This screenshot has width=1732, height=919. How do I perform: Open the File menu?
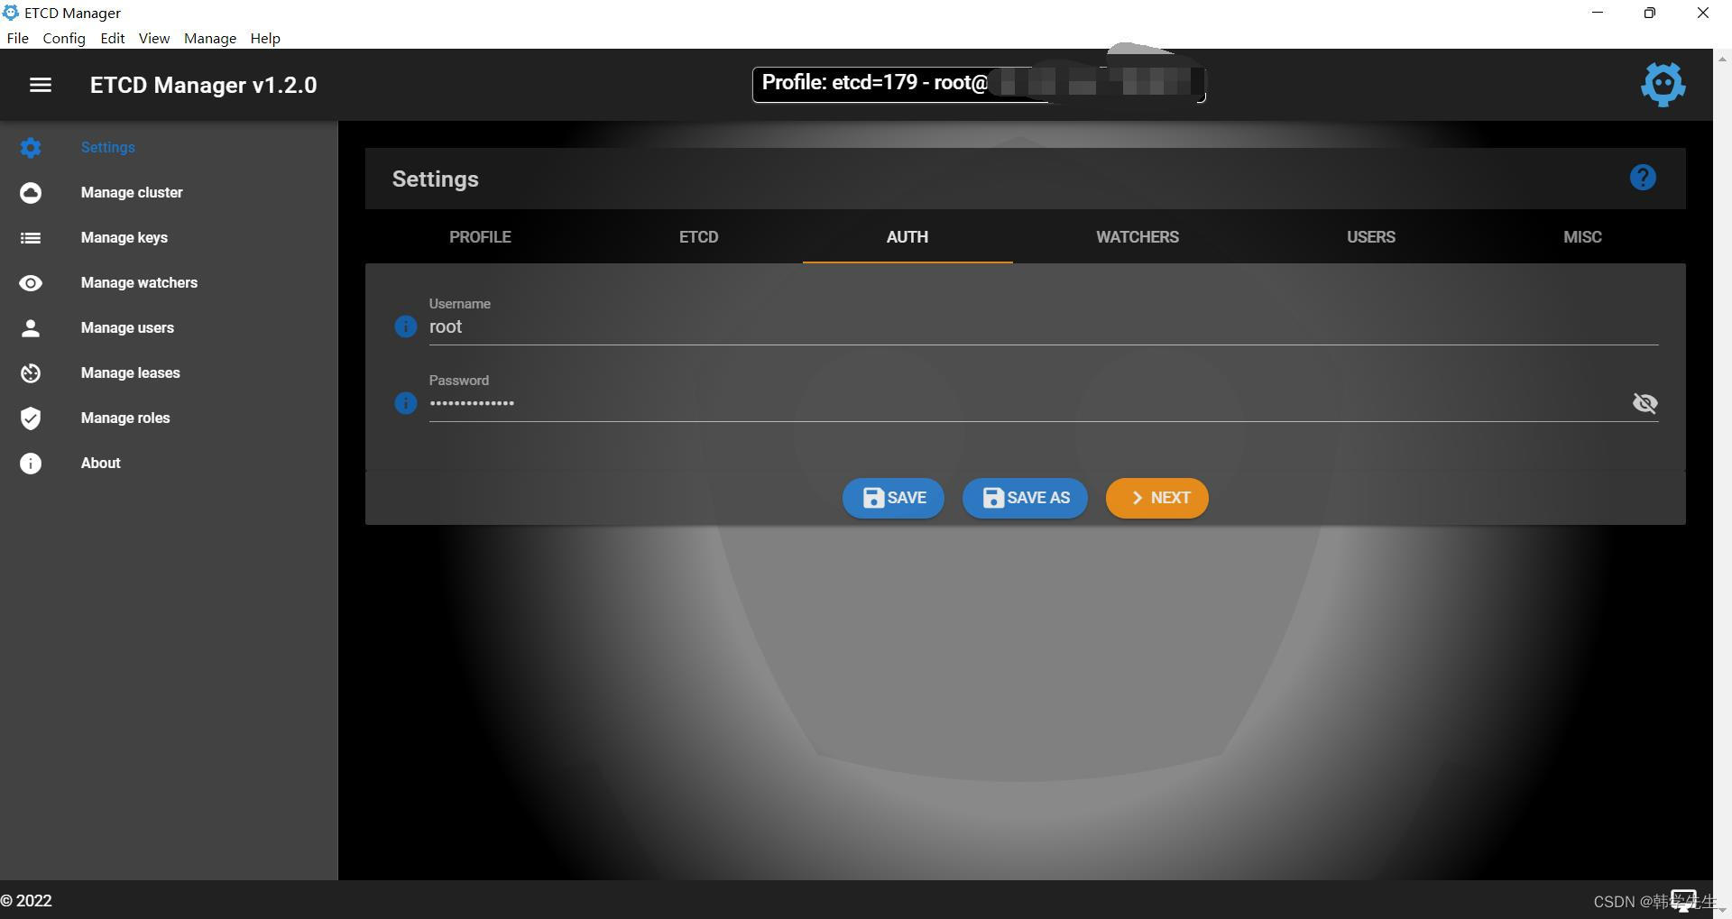(17, 38)
